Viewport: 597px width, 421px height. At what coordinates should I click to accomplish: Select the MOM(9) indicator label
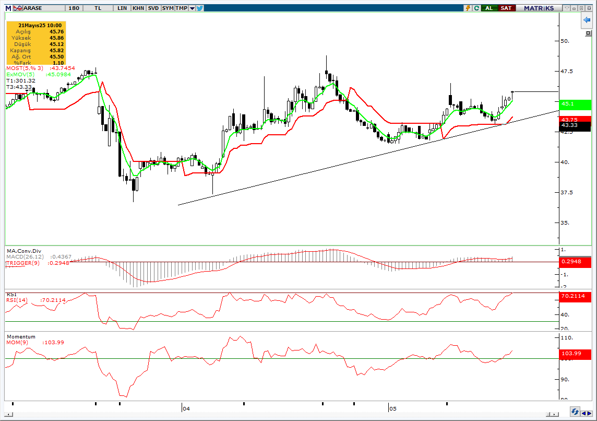[x=17, y=342]
